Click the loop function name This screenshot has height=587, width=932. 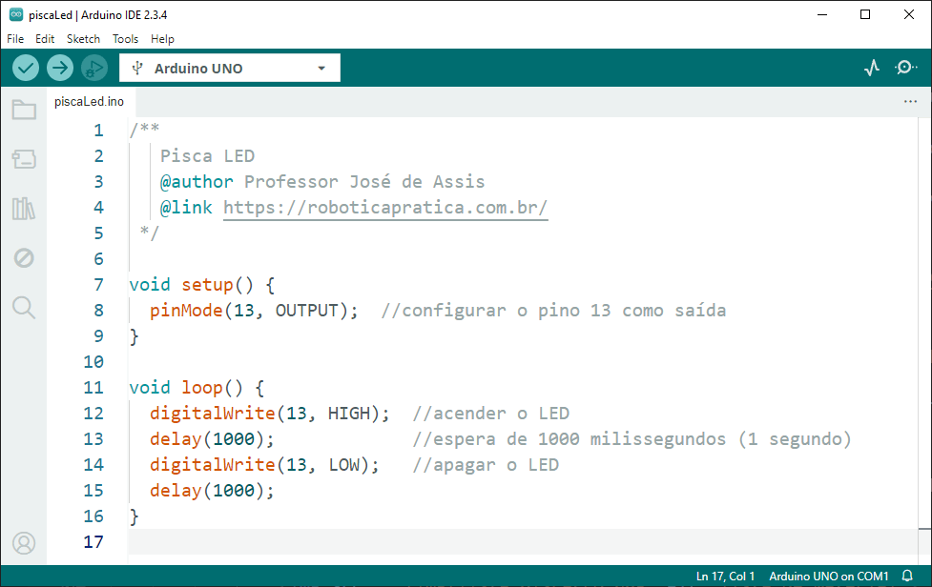point(202,388)
